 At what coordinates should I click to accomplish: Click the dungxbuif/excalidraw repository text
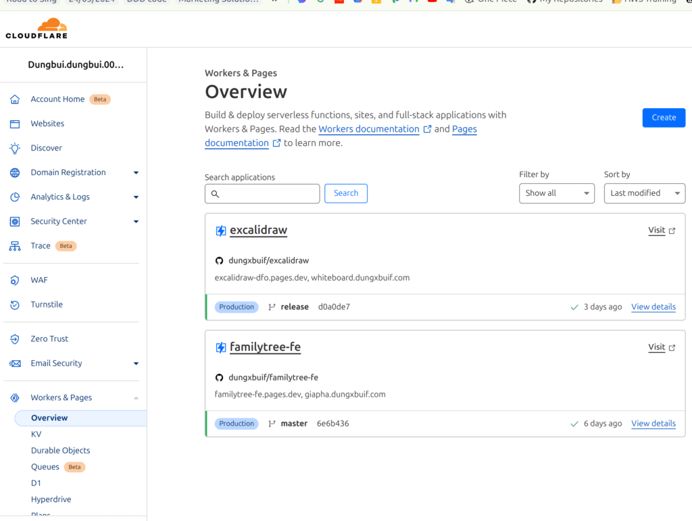click(269, 260)
